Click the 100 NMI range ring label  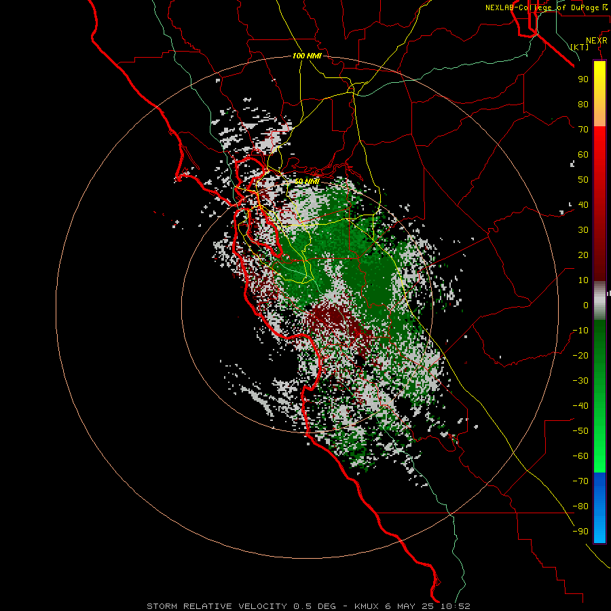[x=307, y=56]
